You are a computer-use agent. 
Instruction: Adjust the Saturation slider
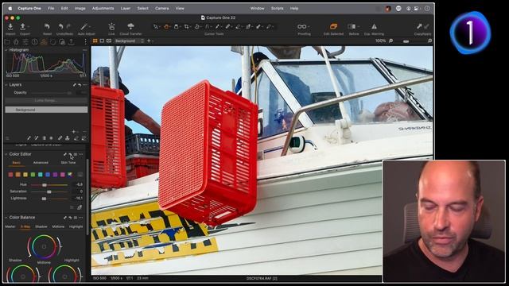click(49, 191)
